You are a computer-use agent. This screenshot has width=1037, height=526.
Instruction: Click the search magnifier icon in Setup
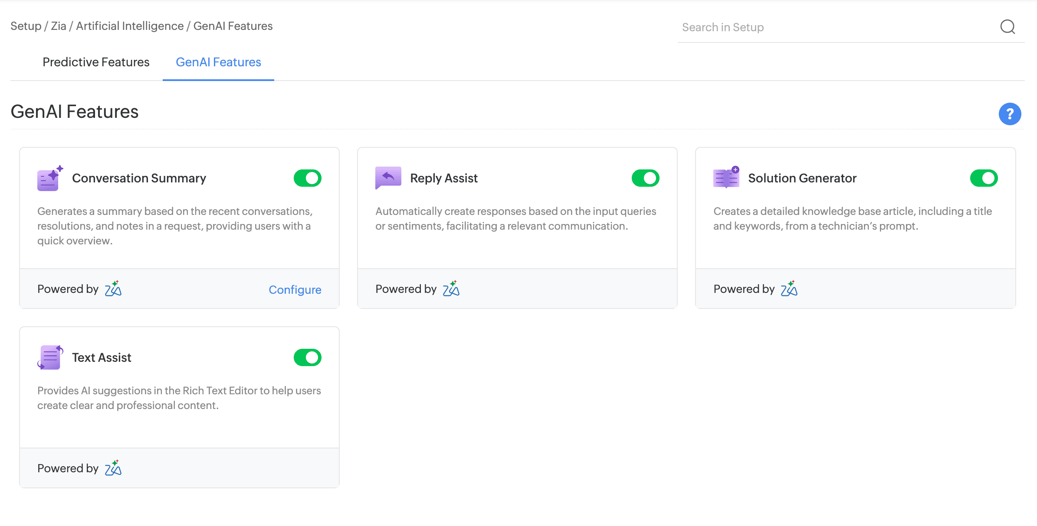pyautogui.click(x=1007, y=27)
